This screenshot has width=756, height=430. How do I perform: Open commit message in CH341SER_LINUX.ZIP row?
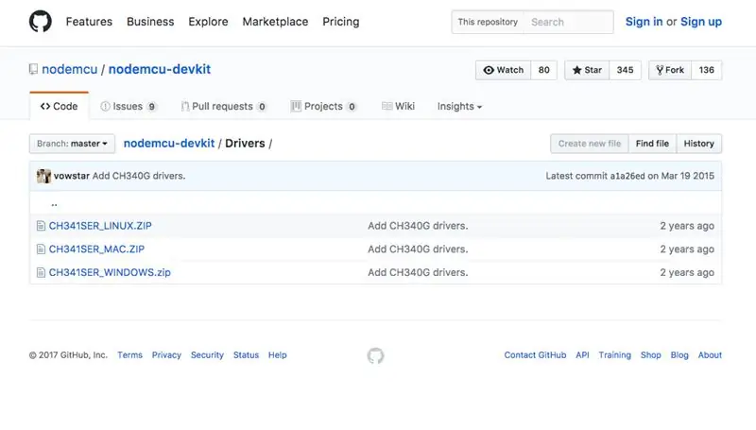pos(418,226)
